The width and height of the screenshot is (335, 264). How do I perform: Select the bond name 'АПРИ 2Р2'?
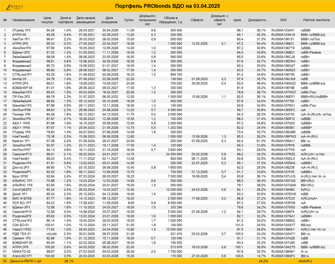coord(20,44)
